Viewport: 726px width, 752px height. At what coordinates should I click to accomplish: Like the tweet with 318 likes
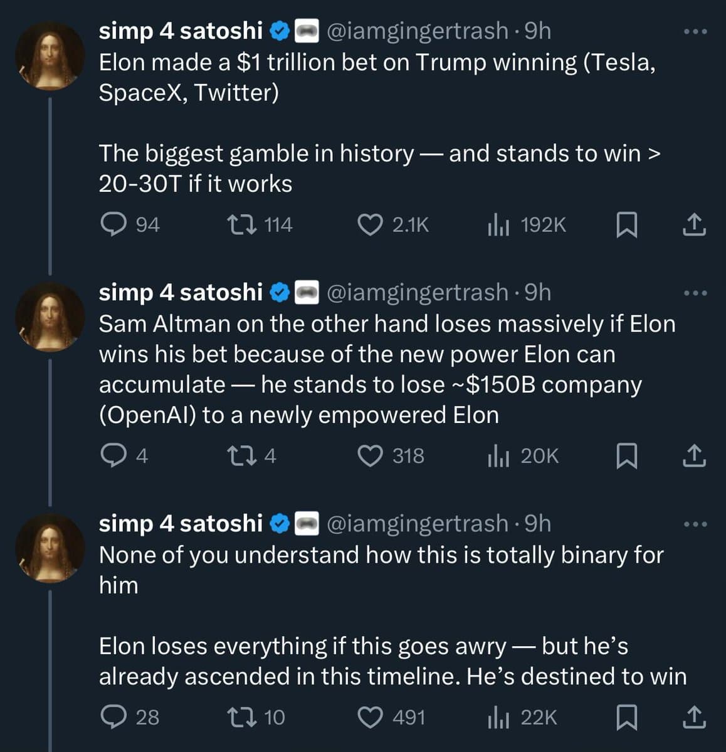pos(370,456)
